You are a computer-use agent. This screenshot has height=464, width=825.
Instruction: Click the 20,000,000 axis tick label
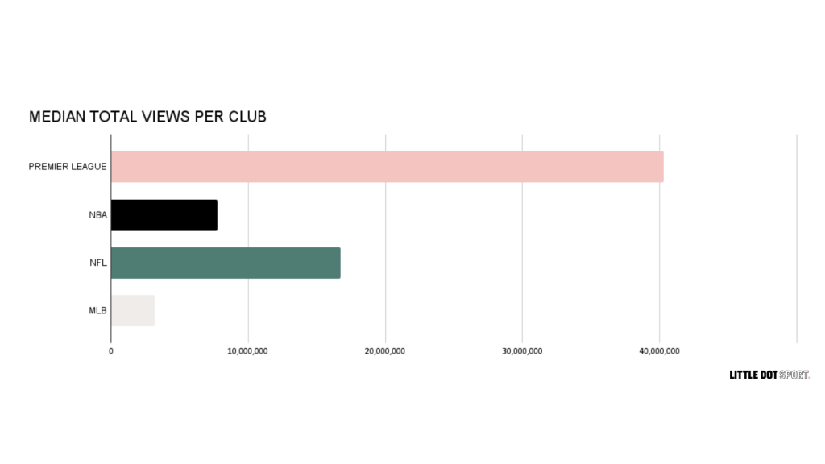click(385, 351)
